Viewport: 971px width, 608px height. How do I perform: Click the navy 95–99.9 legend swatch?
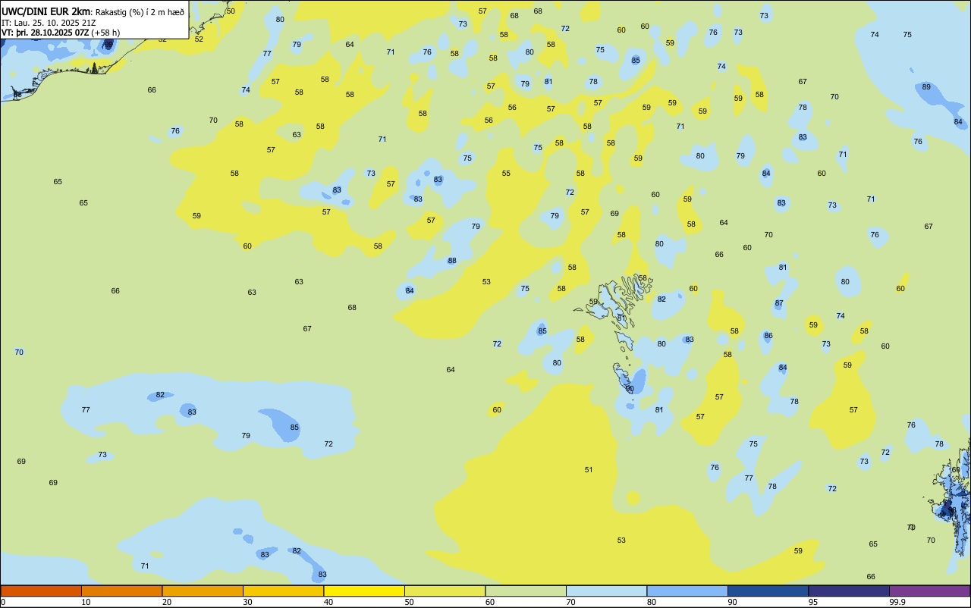tap(849, 591)
